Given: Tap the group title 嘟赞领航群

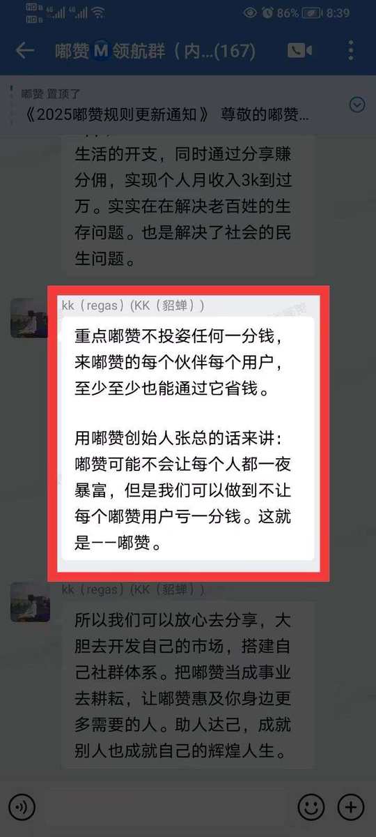Looking at the screenshot, I should (x=155, y=51).
